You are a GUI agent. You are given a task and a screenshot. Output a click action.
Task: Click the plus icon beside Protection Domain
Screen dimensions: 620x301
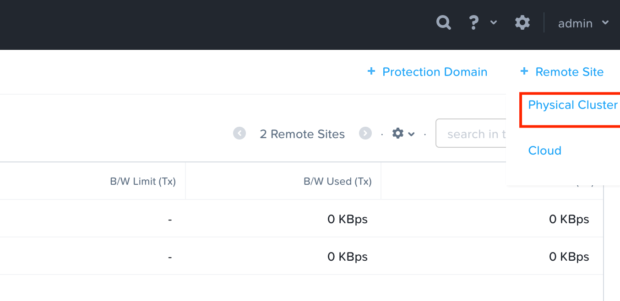pyautogui.click(x=371, y=71)
